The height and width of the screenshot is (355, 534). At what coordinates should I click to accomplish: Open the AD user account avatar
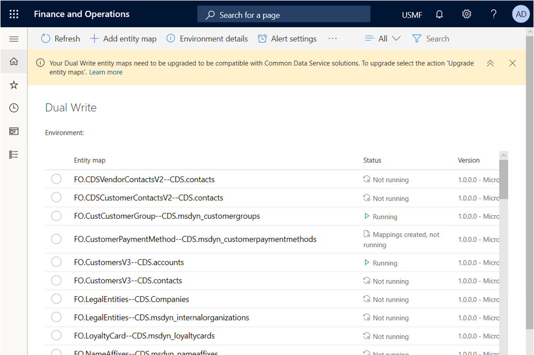click(521, 14)
